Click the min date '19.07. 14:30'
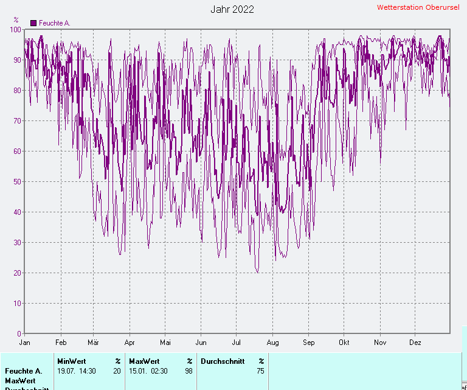The image size is (467, 390). pos(77,371)
